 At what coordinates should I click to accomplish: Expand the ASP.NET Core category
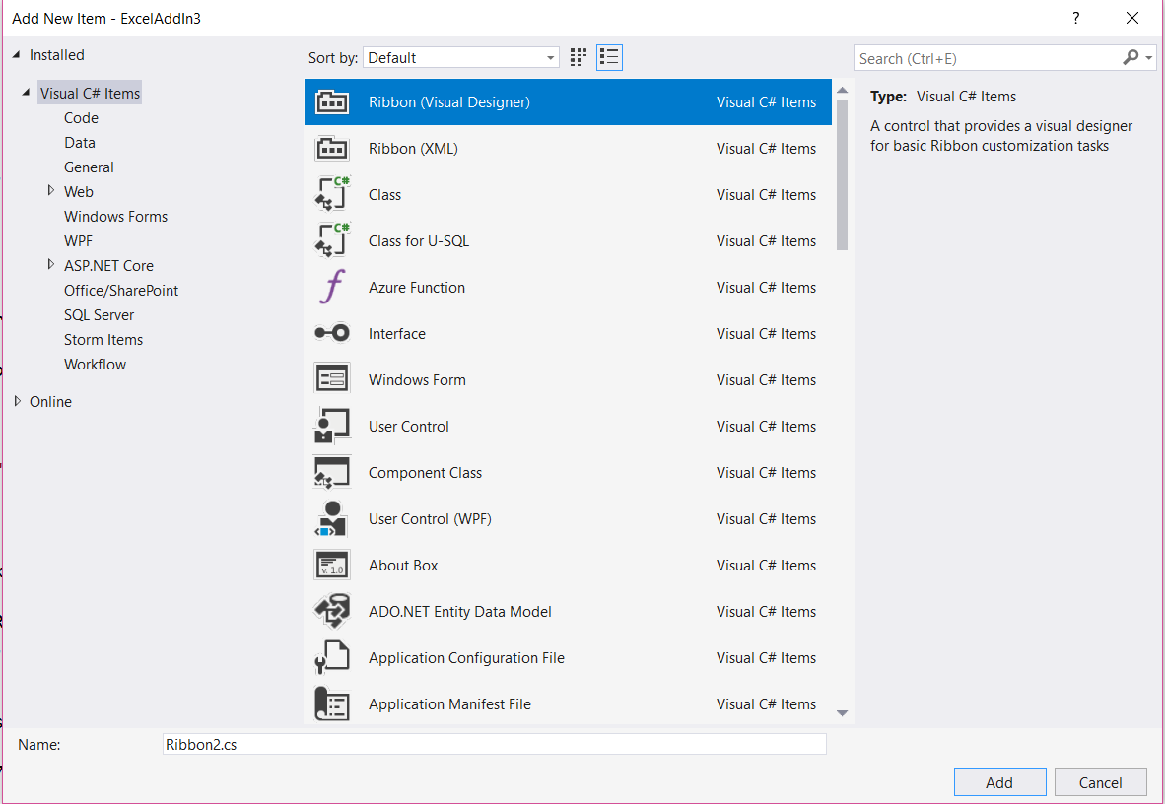[51, 265]
